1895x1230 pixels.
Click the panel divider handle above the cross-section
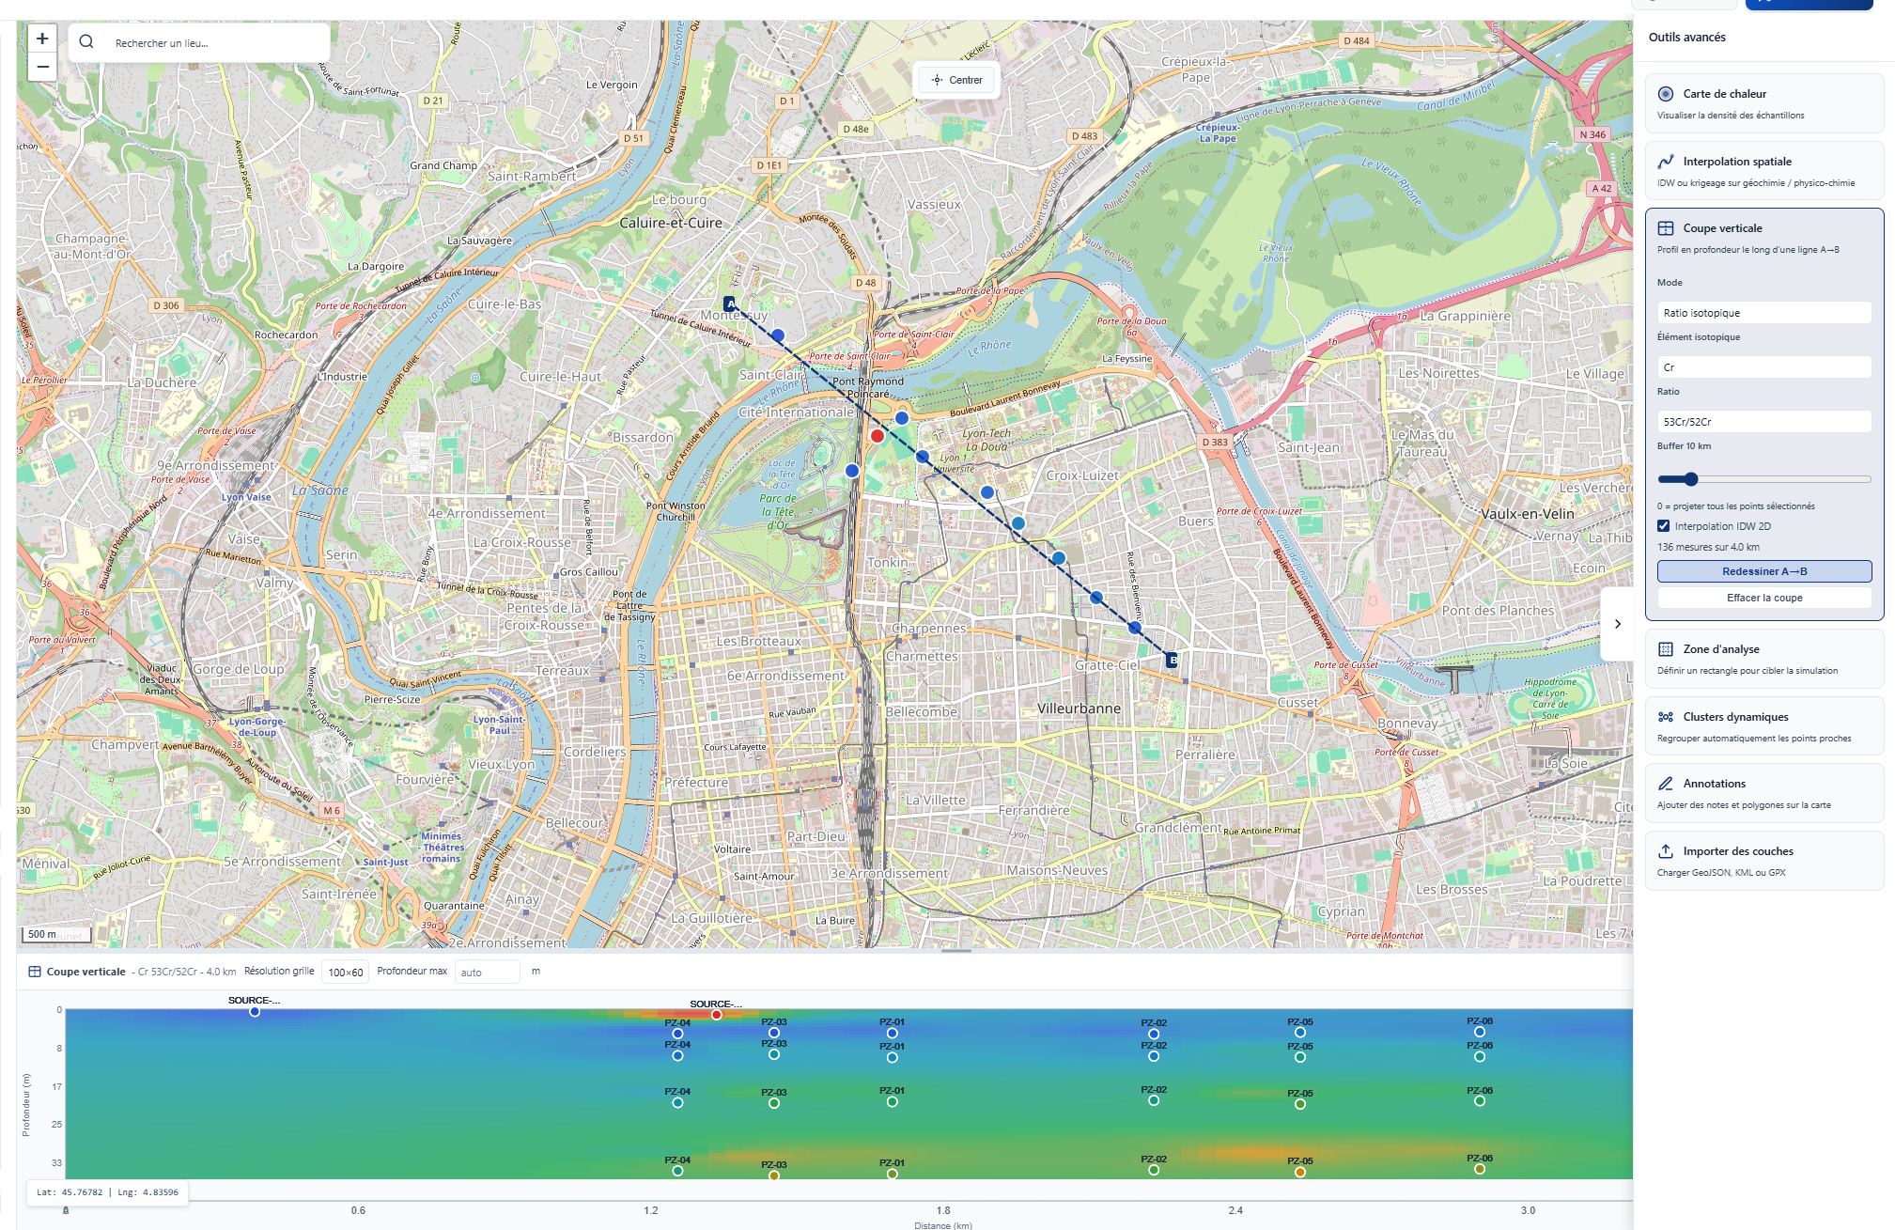[956, 951]
